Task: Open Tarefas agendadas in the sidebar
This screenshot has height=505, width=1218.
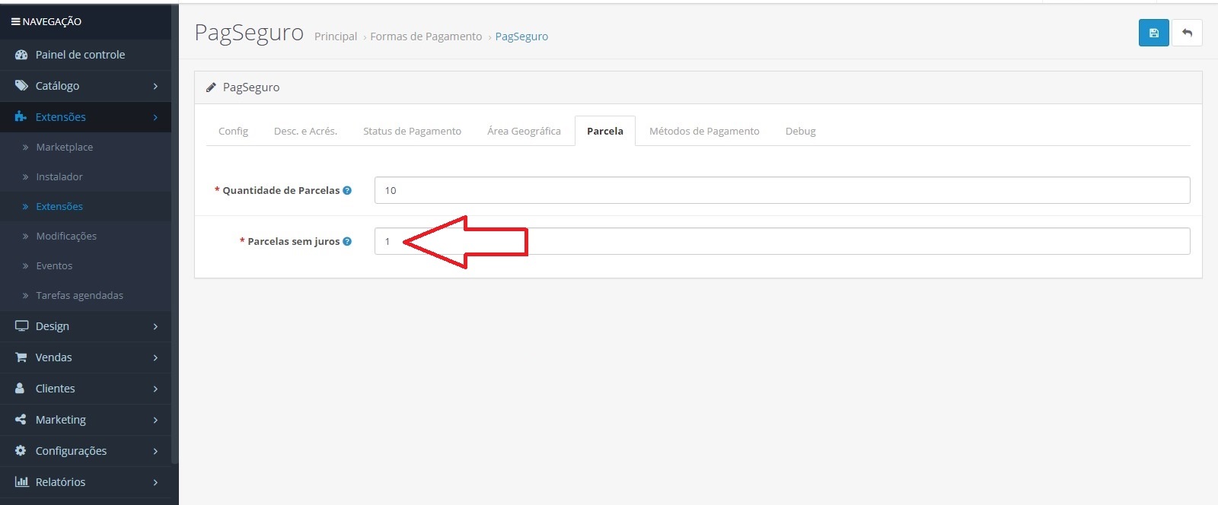Action: [79, 295]
